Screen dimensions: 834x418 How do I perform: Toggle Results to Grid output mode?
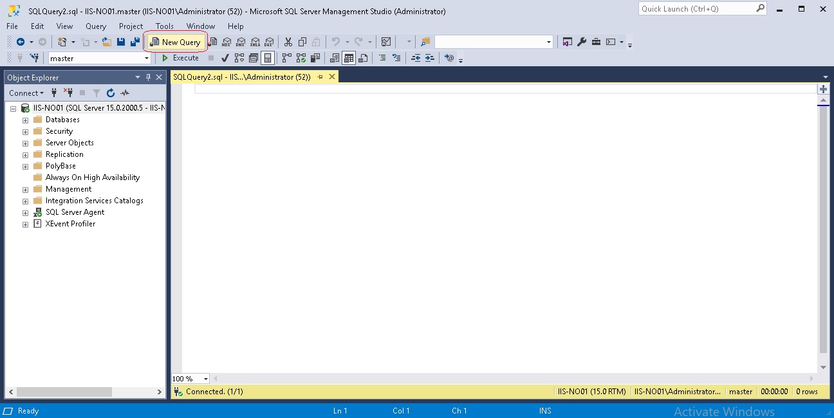348,58
